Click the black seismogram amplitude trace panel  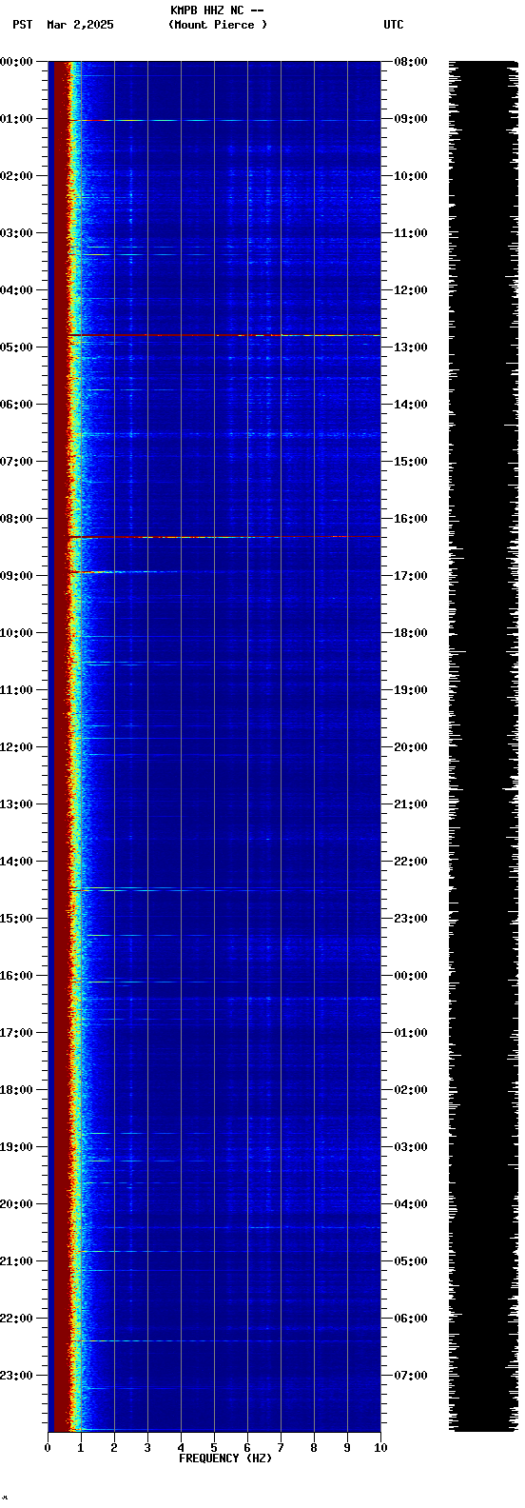(484, 746)
